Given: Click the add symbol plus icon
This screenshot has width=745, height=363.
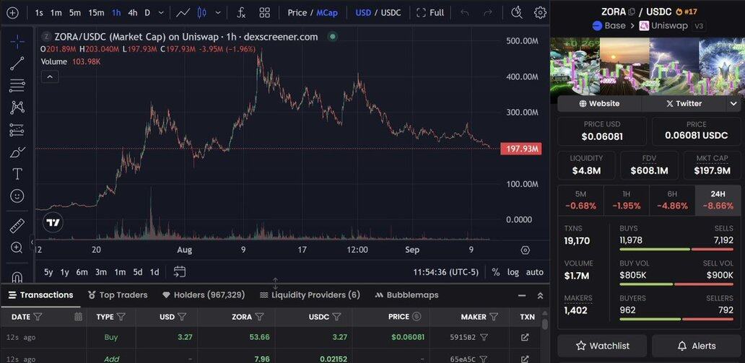Looking at the screenshot, I should coord(12,13).
